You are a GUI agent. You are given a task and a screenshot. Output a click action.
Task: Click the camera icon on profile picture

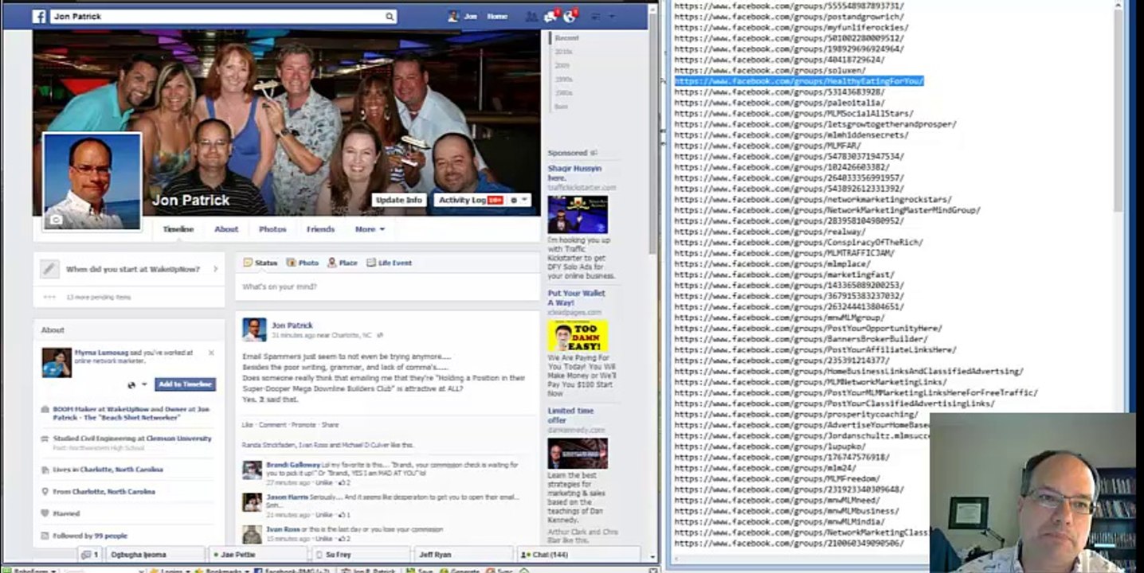point(56,220)
